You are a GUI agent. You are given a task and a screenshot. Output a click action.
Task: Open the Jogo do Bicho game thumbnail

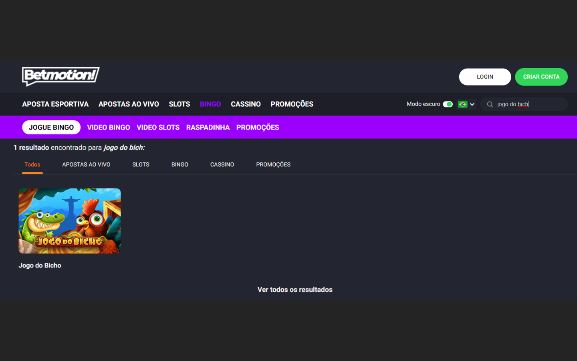pyautogui.click(x=70, y=221)
